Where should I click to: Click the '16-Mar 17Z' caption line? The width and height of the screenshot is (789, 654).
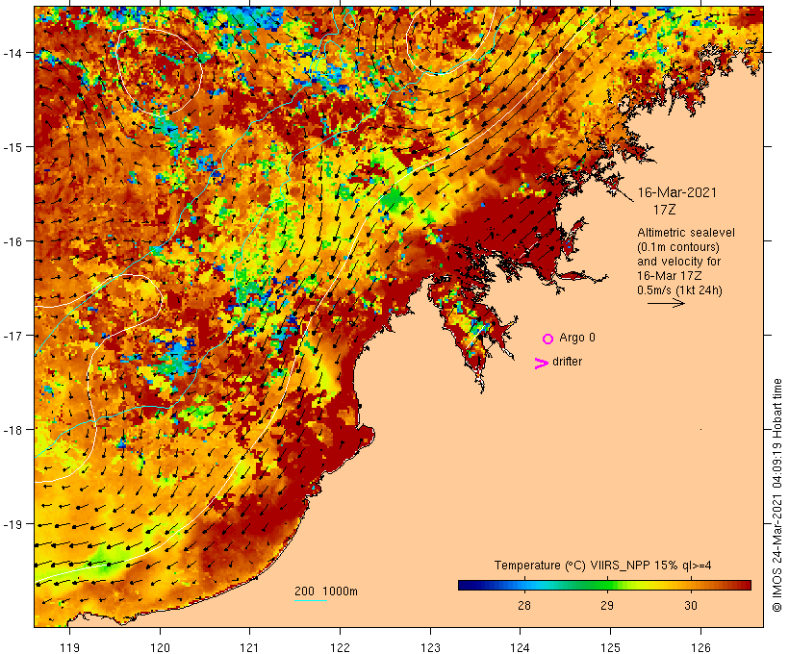click(670, 276)
